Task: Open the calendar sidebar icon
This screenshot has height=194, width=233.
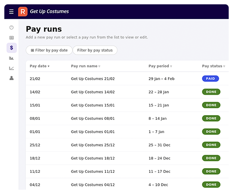Action: tap(12, 38)
